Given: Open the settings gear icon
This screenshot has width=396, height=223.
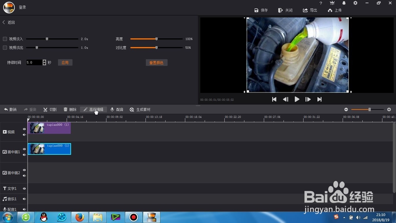Looking at the screenshot, I should 355,3.
